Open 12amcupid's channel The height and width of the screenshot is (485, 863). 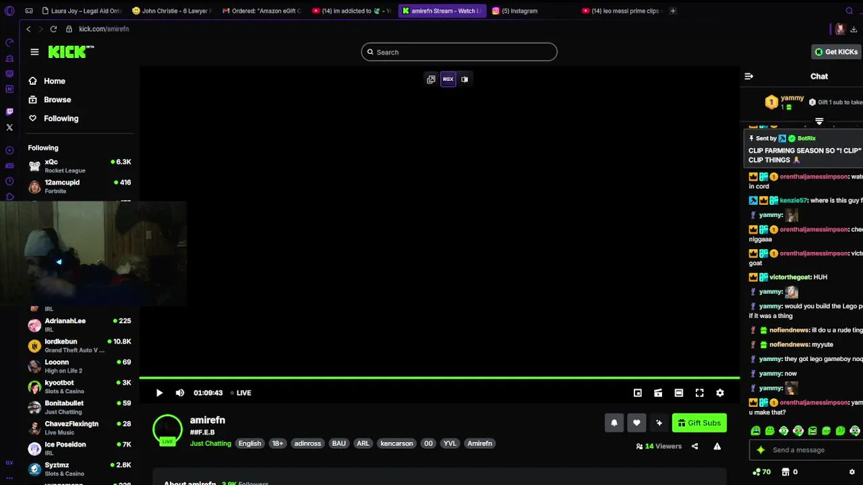[80, 187]
